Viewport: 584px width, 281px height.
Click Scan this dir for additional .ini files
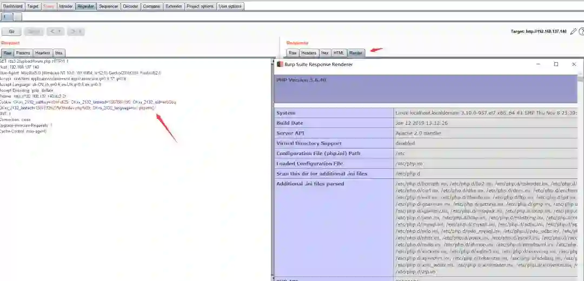coord(322,173)
